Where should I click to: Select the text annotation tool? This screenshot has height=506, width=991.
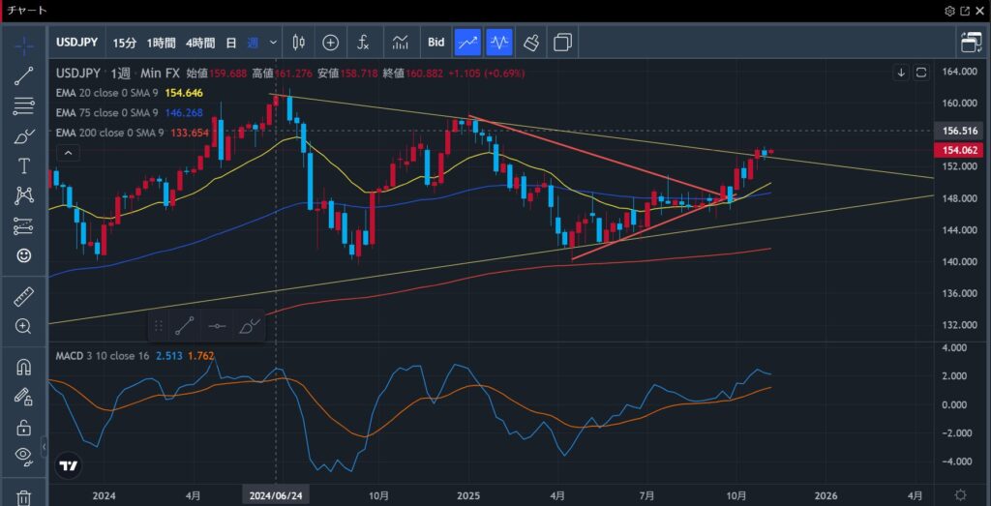tap(24, 165)
